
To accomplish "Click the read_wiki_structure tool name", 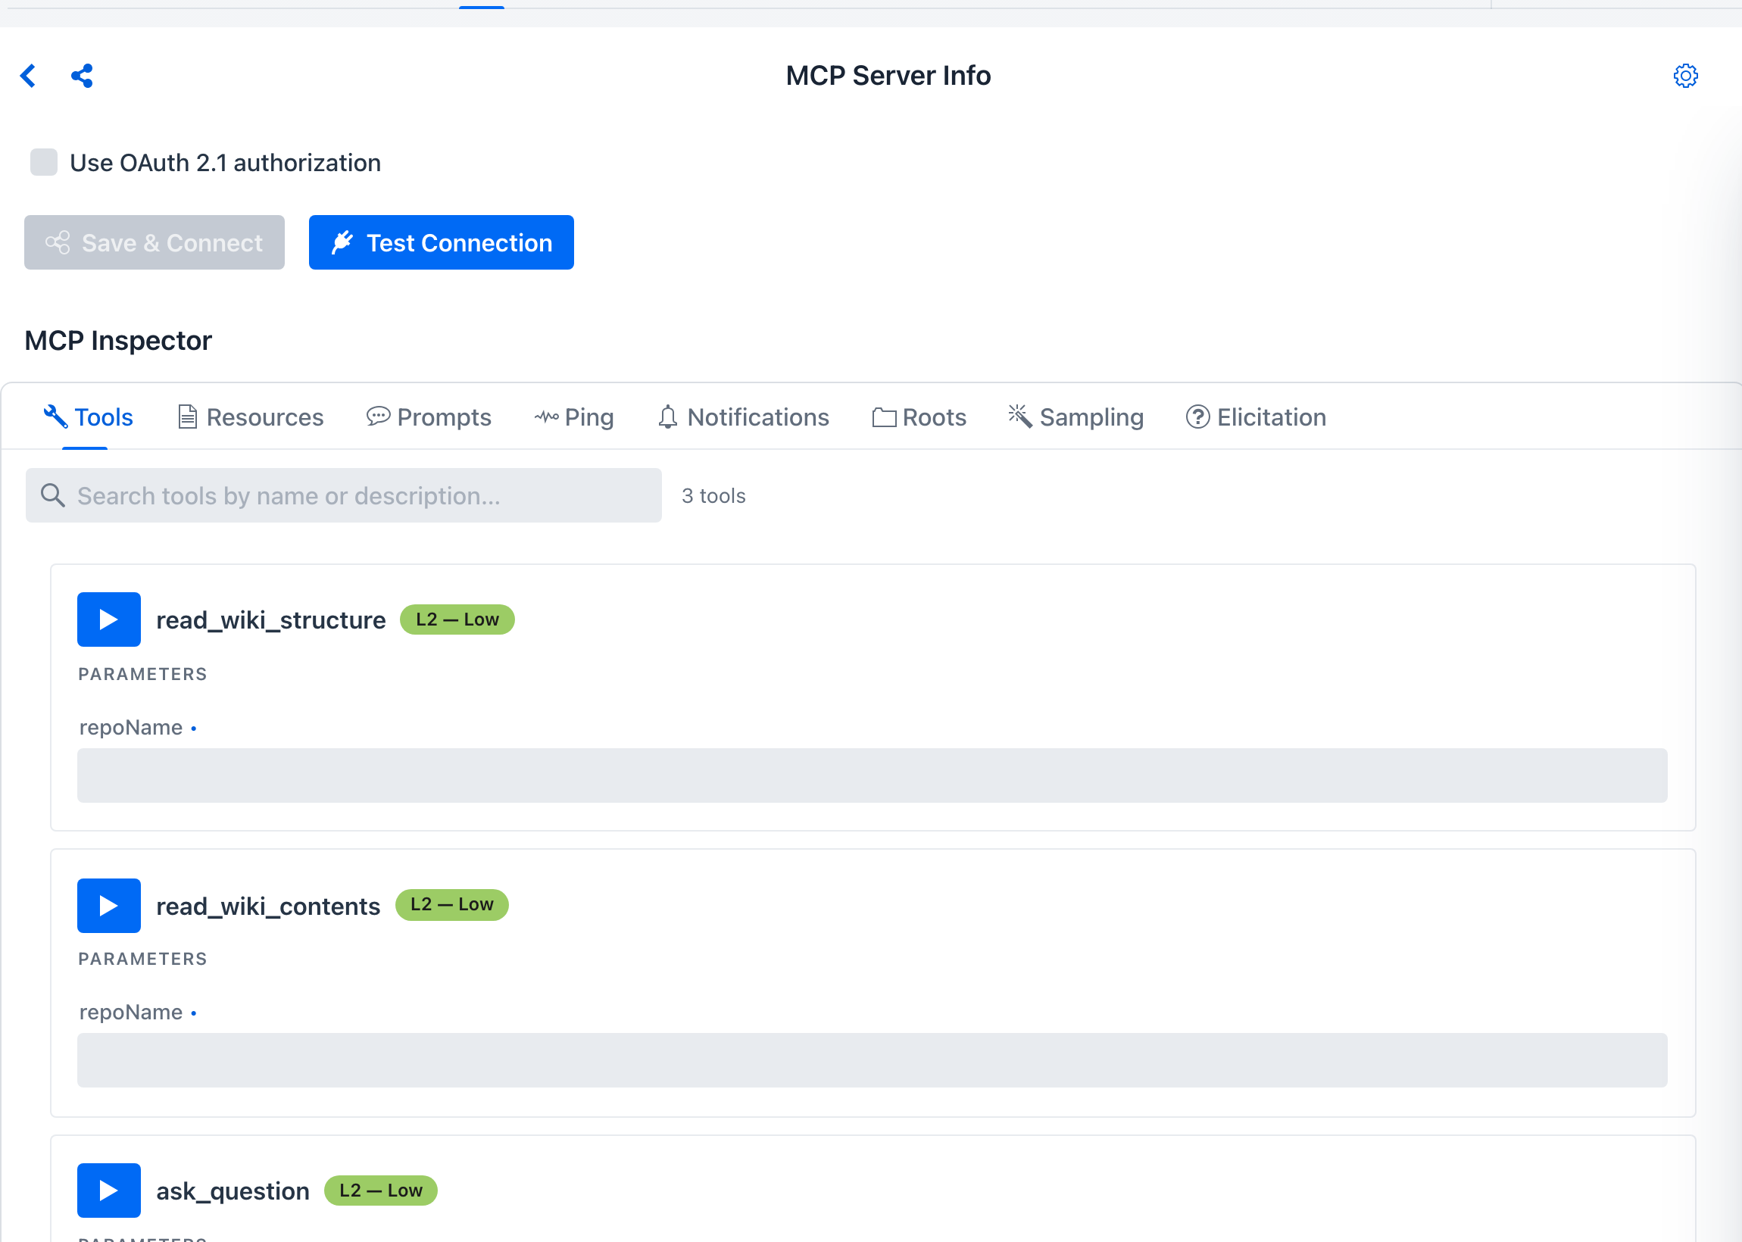I will [270, 619].
